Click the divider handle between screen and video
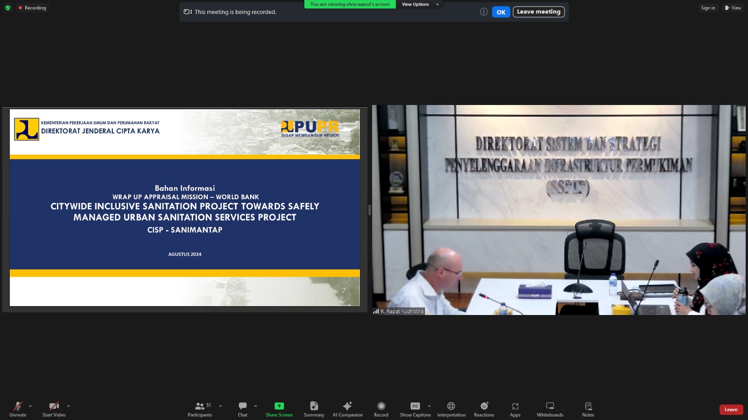 pyautogui.click(x=369, y=210)
